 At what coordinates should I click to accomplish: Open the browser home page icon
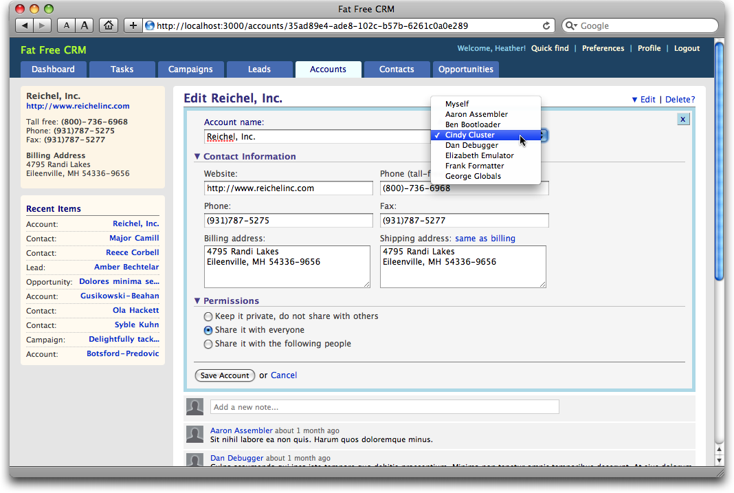[108, 26]
